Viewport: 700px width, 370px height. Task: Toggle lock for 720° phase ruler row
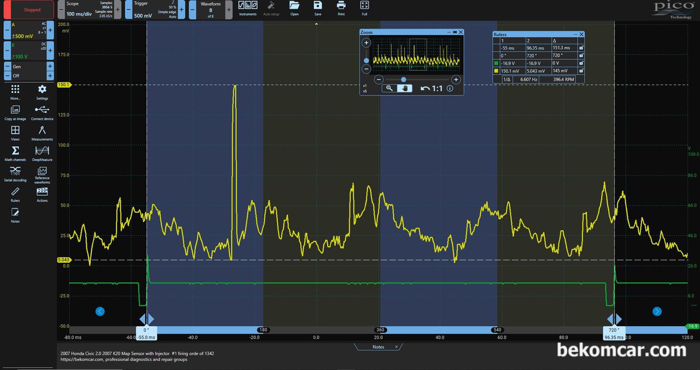581,55
